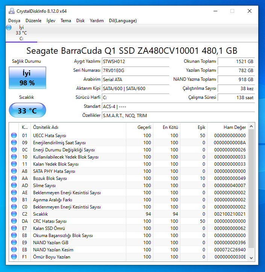The image size is (265, 272).
Task: Click the Aygıt Yazılımı field STWSH012
Action: point(136,62)
